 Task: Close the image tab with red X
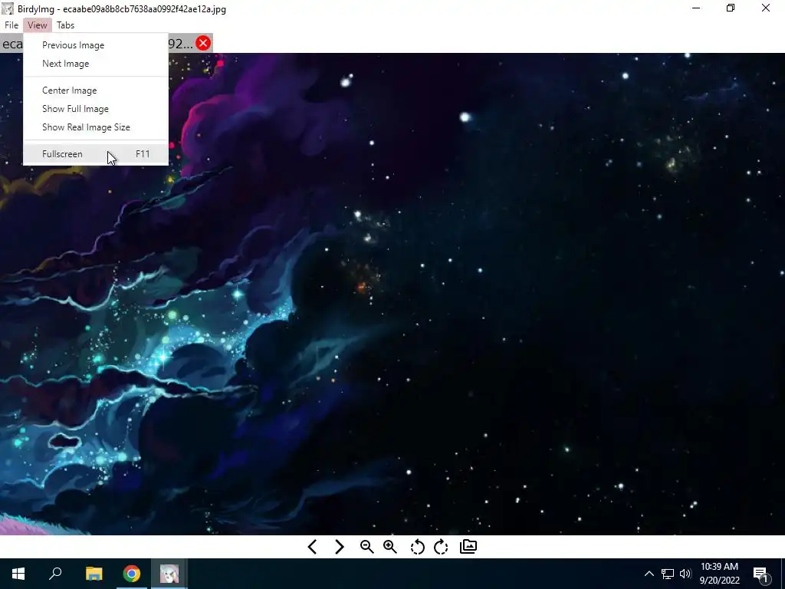203,43
